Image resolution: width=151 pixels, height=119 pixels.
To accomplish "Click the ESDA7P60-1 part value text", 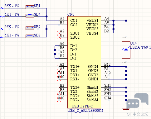I will [x=140, y=47].
